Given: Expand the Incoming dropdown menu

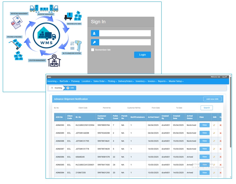Looking at the screenshot, I should point(52,81).
